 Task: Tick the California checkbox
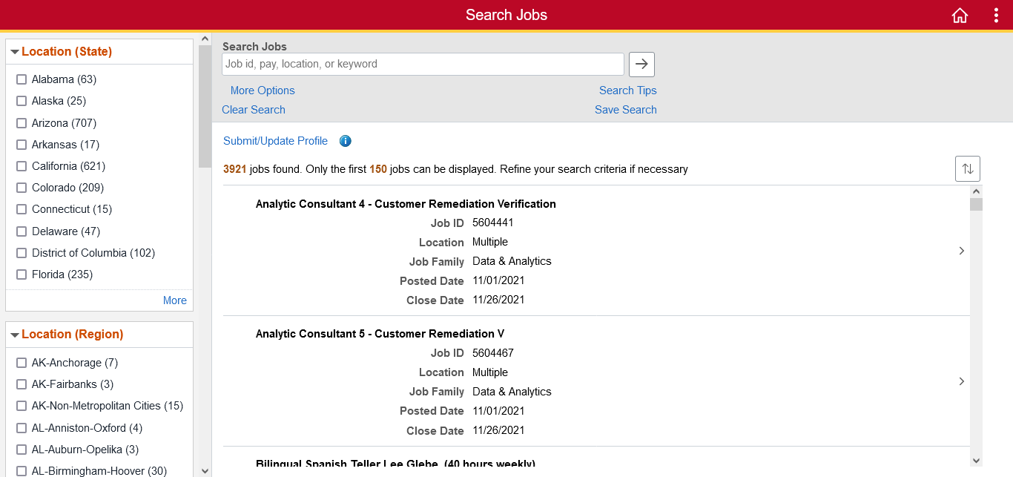(22, 166)
